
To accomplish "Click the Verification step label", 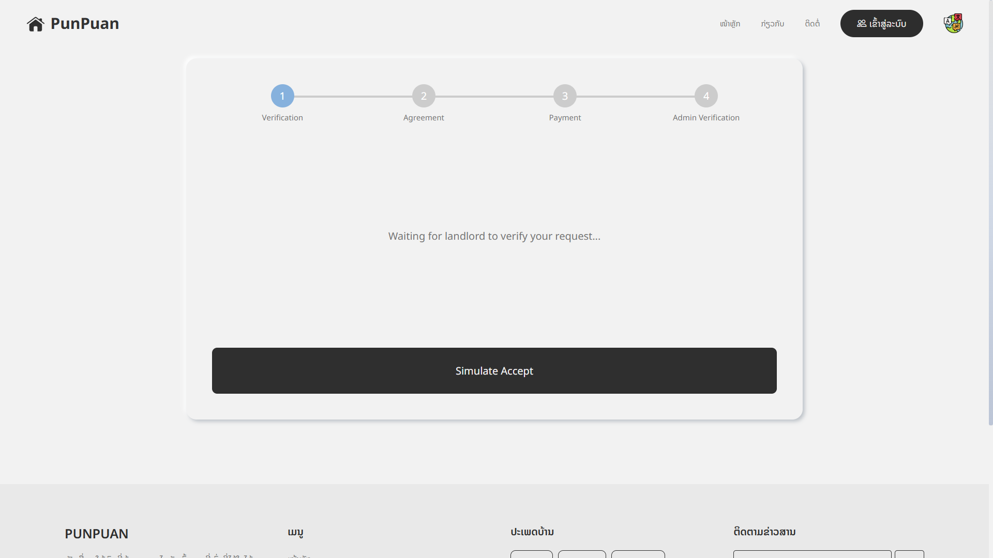I will coord(282,118).
